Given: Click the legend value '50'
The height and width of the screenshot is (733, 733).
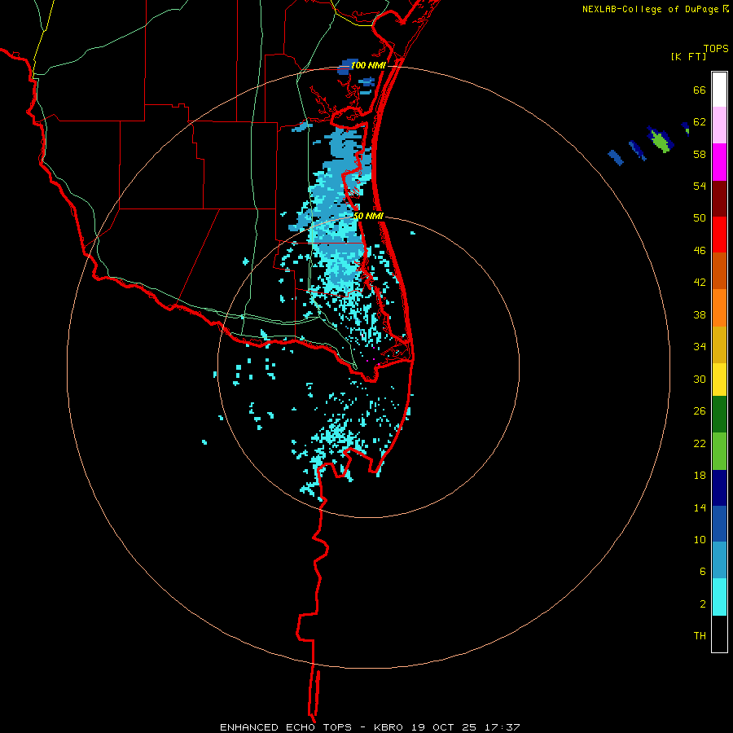Looking at the screenshot, I should point(700,218).
